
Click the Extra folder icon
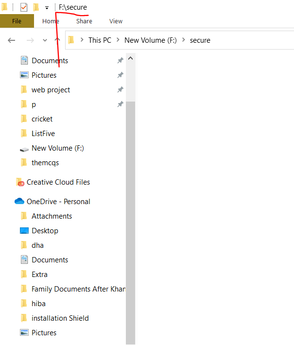tap(24, 275)
